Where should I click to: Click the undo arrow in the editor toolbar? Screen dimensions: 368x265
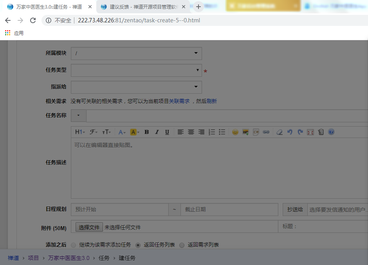(290, 132)
